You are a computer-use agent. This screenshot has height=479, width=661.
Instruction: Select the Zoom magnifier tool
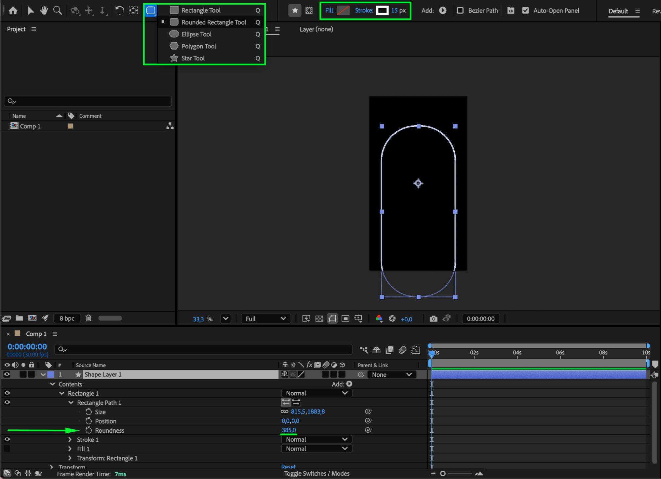[58, 11]
